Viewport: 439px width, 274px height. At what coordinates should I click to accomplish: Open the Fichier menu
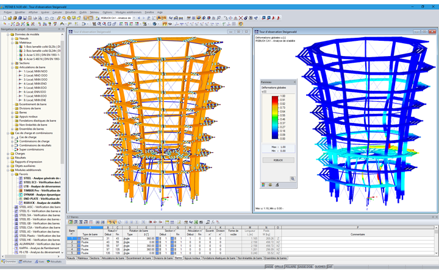point(7,12)
